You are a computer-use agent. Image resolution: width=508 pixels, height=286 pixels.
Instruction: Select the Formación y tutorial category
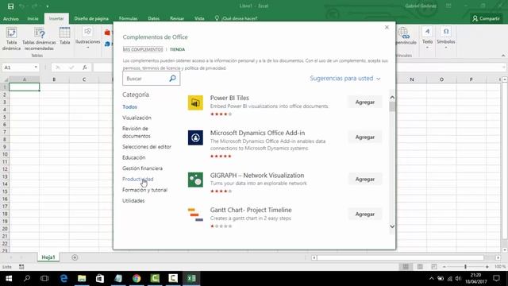pos(144,190)
